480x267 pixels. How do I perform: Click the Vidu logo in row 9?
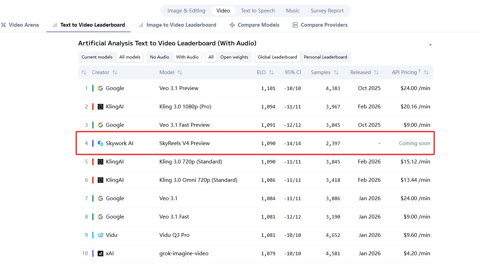101,235
